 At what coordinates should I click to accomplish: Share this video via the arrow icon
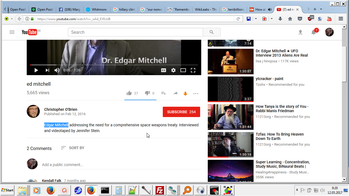(176, 93)
